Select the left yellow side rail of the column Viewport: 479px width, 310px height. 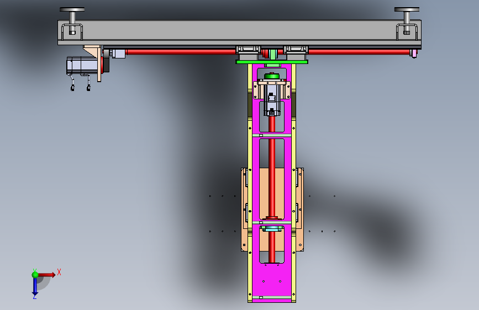point(250,183)
